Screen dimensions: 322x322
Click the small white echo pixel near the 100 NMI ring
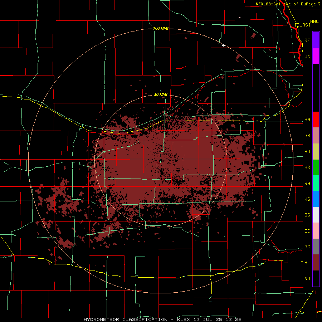(x=223, y=45)
